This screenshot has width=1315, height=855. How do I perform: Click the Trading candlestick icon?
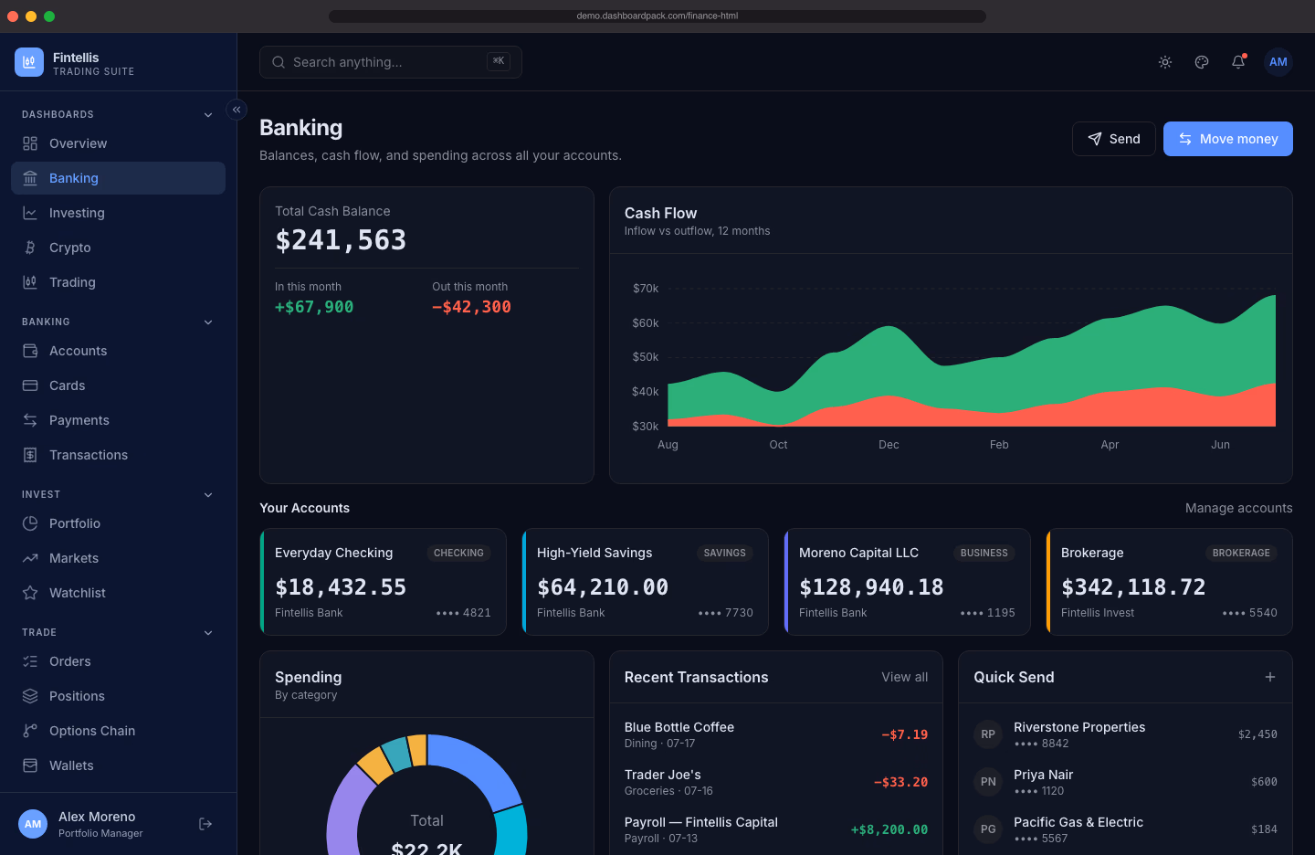(30, 282)
